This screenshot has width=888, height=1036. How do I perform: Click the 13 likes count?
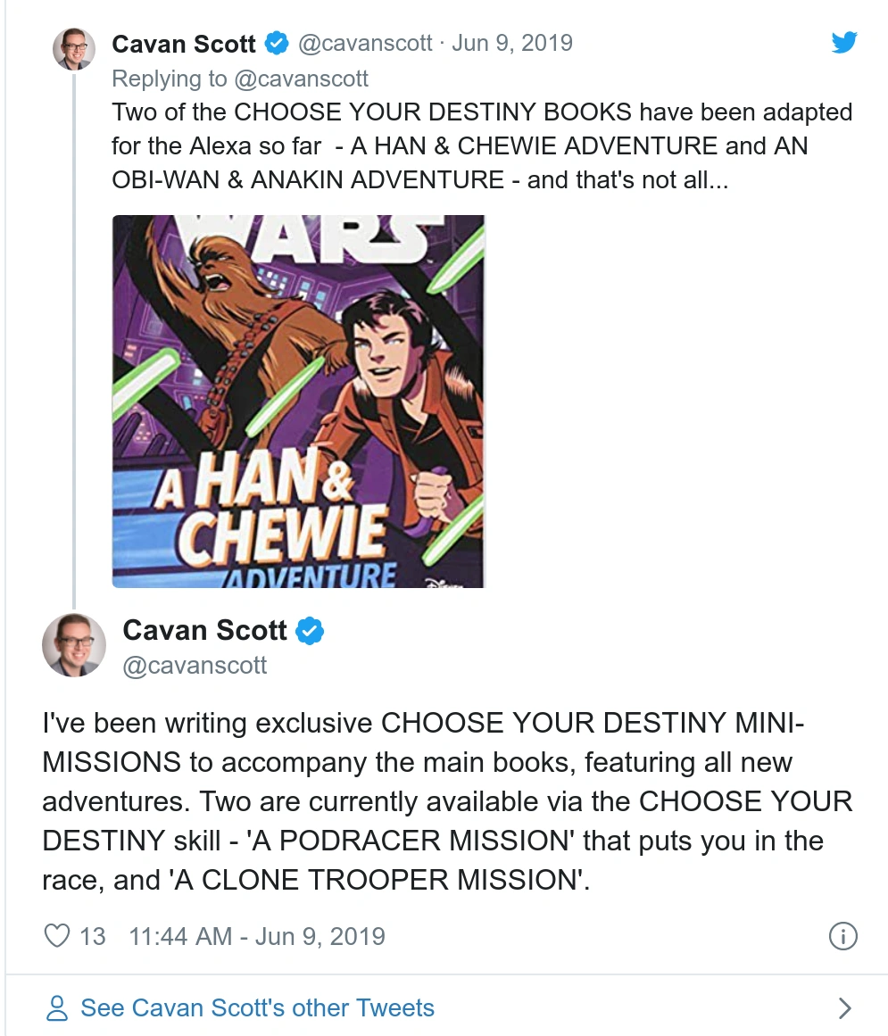pos(93,936)
